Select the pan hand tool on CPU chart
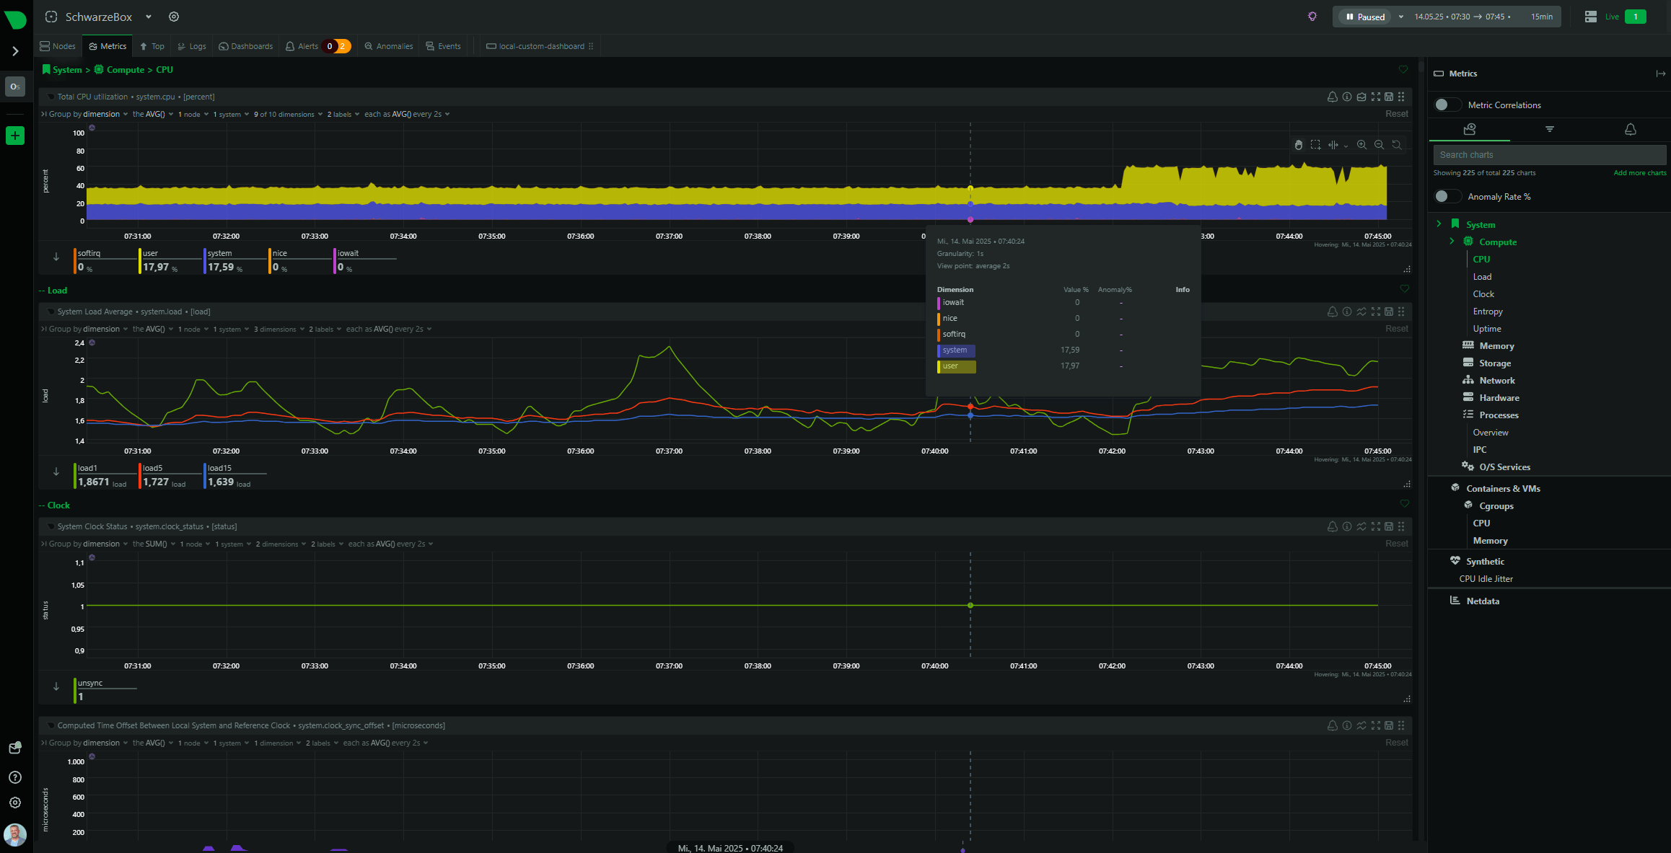This screenshot has width=1671, height=853. click(x=1298, y=145)
